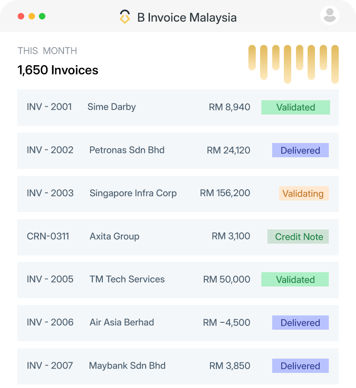This screenshot has width=356, height=388.
Task: Click the B Invoice Malaysia title
Action: pos(187,18)
